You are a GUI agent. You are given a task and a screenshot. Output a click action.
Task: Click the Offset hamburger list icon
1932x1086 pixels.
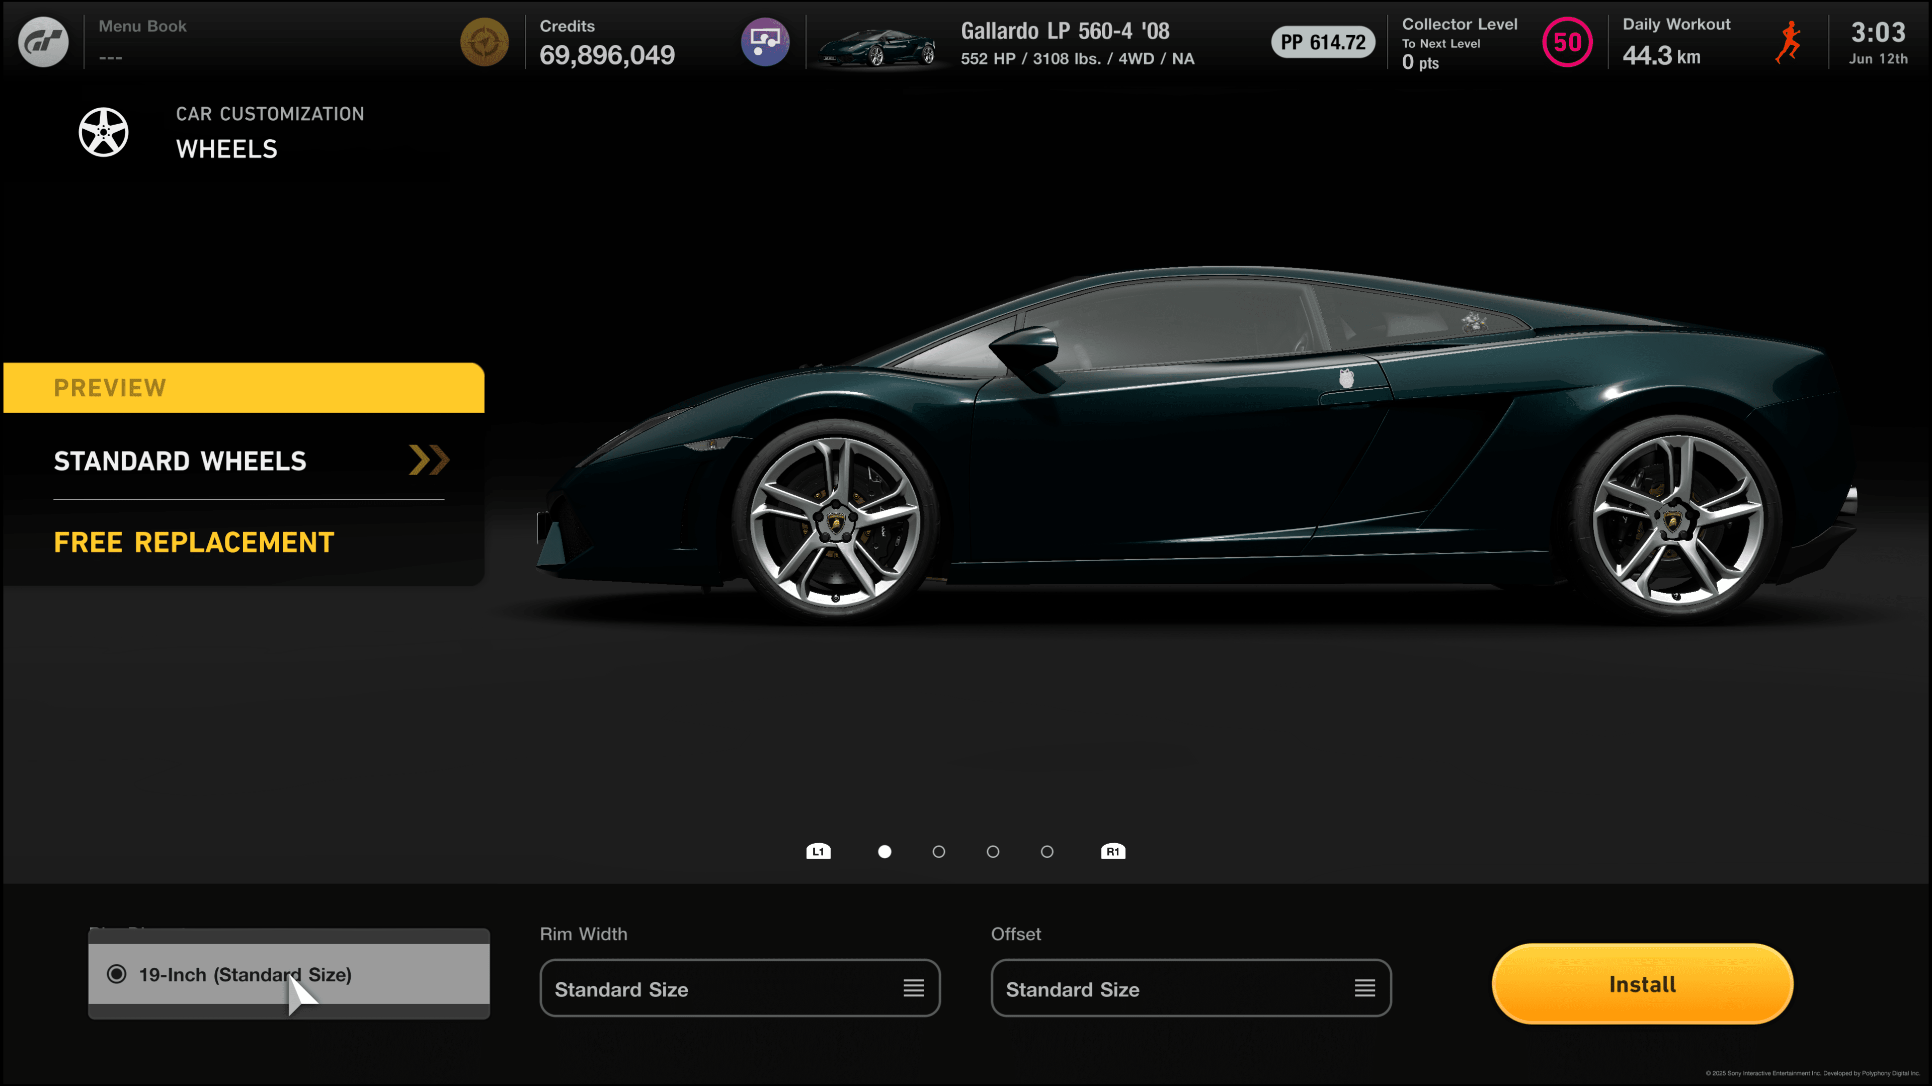point(1365,988)
